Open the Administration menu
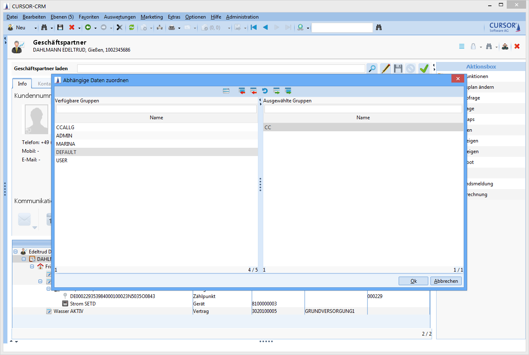529x355 pixels. click(242, 17)
